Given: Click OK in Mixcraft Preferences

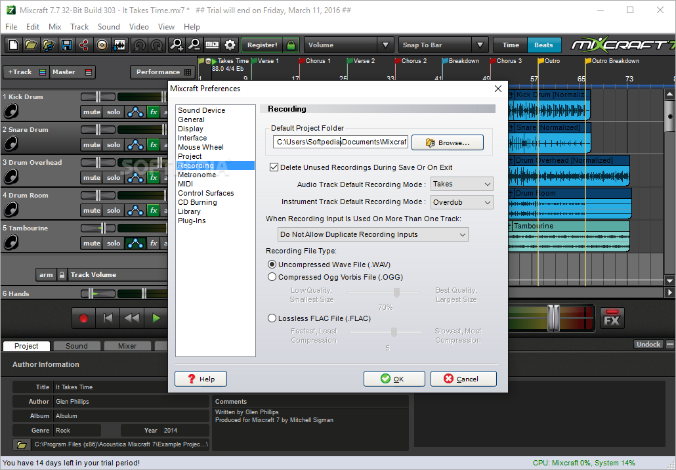Looking at the screenshot, I should point(394,379).
